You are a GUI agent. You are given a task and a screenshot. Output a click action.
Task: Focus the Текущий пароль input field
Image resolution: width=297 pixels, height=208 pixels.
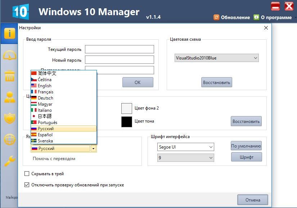click(120, 49)
